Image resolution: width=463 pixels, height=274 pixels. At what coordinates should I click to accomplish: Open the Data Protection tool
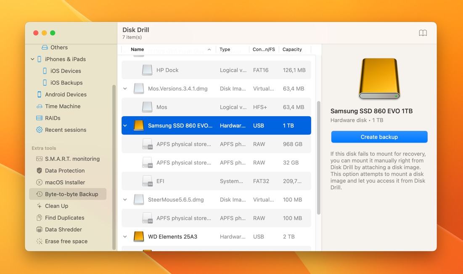coord(65,170)
